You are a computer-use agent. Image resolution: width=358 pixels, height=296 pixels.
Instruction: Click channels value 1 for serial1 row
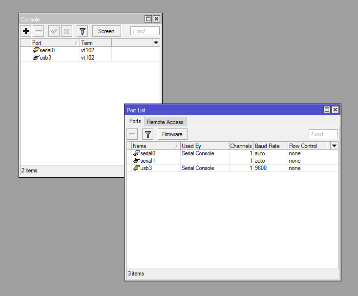251,161
